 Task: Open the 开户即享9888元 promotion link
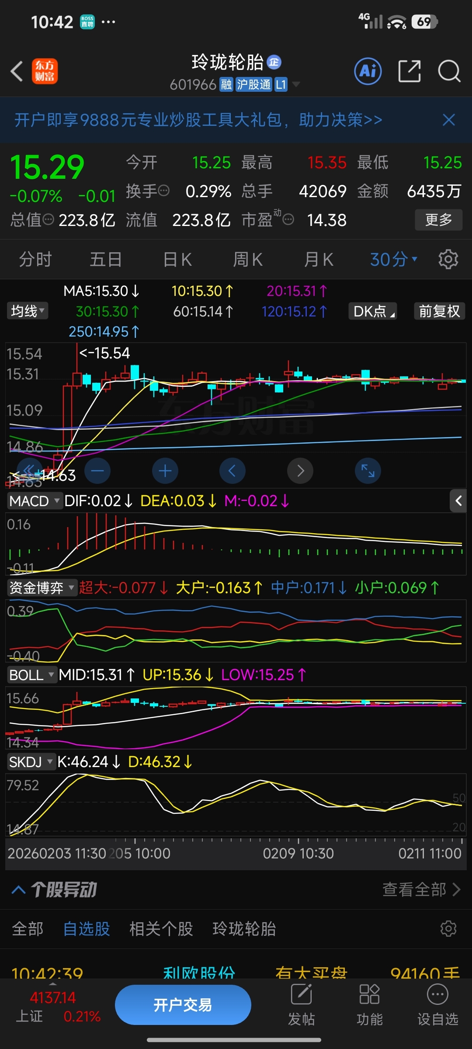pyautogui.click(x=198, y=120)
